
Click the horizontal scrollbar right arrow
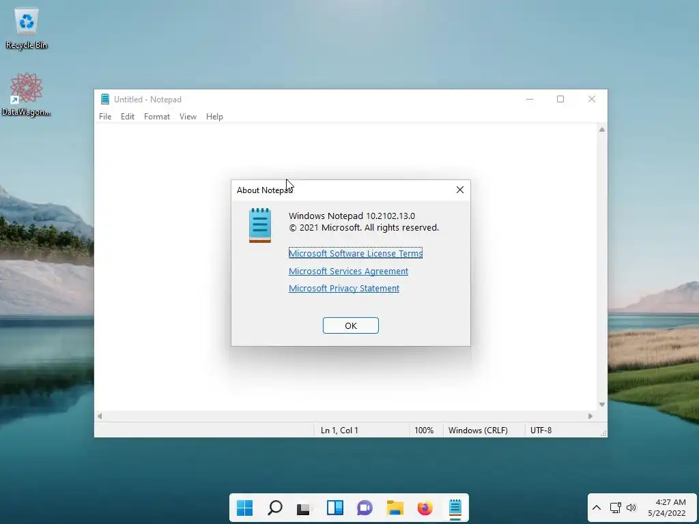tap(590, 416)
